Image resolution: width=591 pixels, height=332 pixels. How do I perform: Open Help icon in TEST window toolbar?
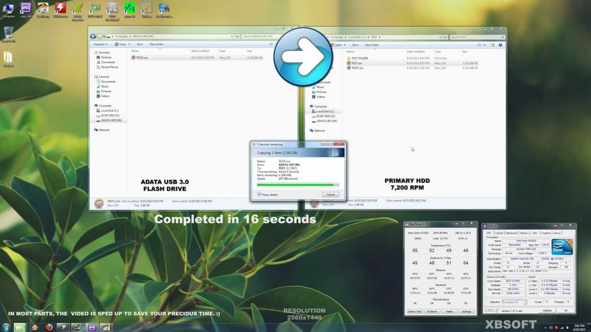click(x=501, y=45)
